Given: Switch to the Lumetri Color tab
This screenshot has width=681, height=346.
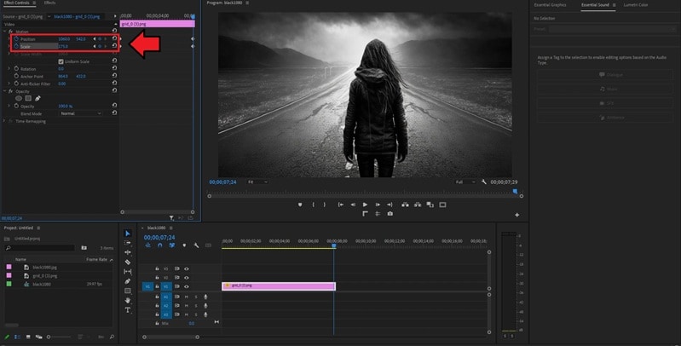Looking at the screenshot, I should click(x=635, y=5).
